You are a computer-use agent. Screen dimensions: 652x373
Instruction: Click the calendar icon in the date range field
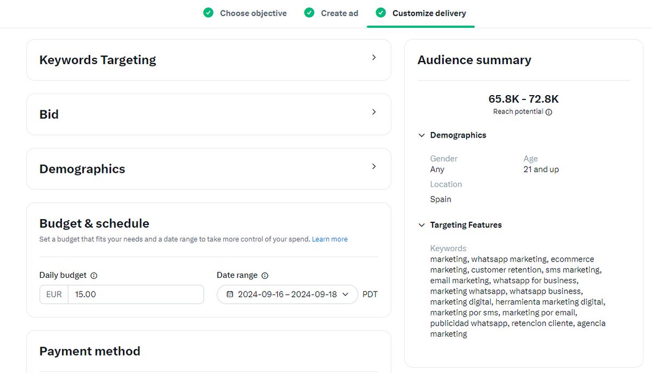point(230,294)
